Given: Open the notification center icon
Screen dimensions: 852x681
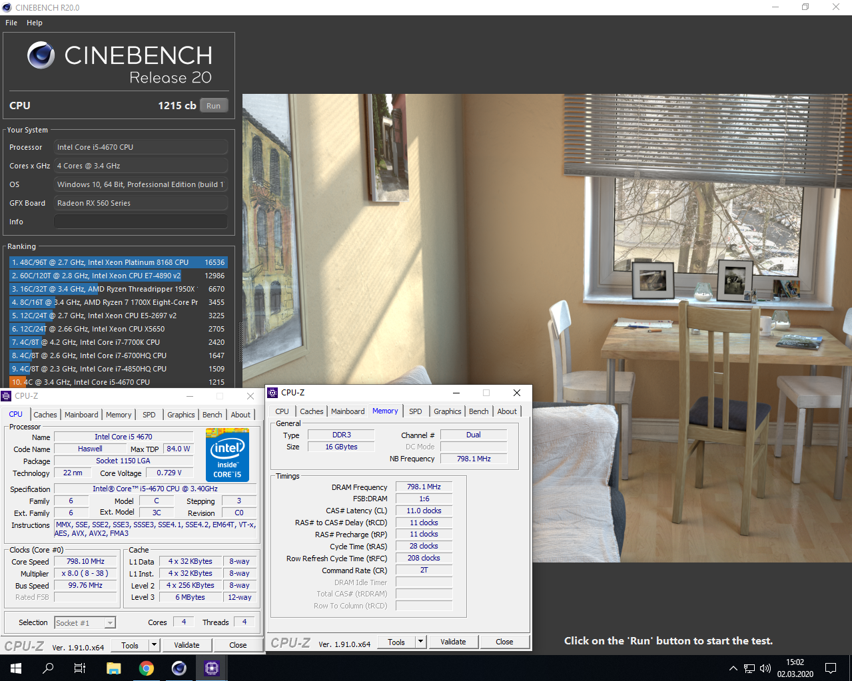Looking at the screenshot, I should 831,668.
